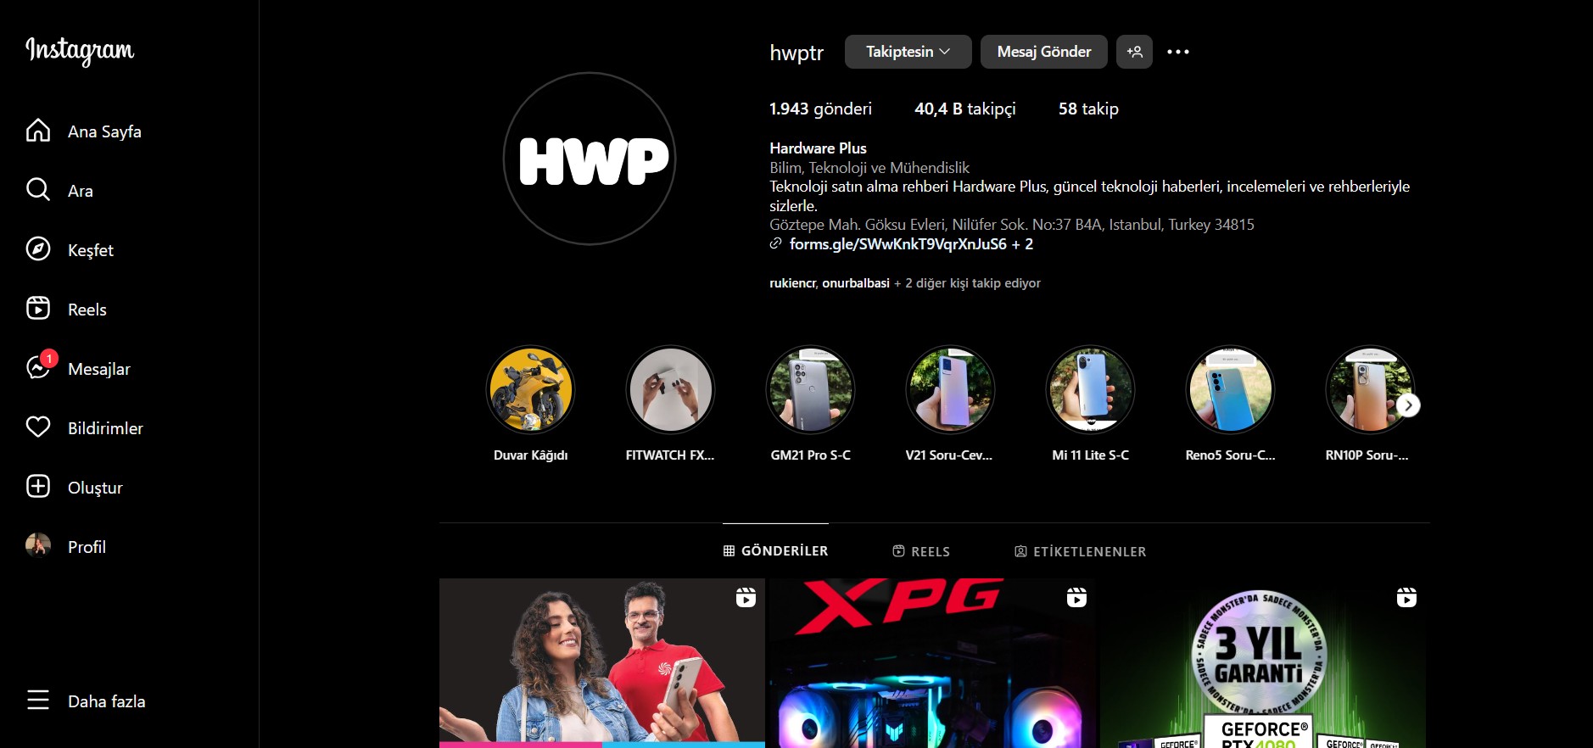Open Daha fazla hamburger menu icon
Screen dimensions: 1593x748
tap(38, 700)
